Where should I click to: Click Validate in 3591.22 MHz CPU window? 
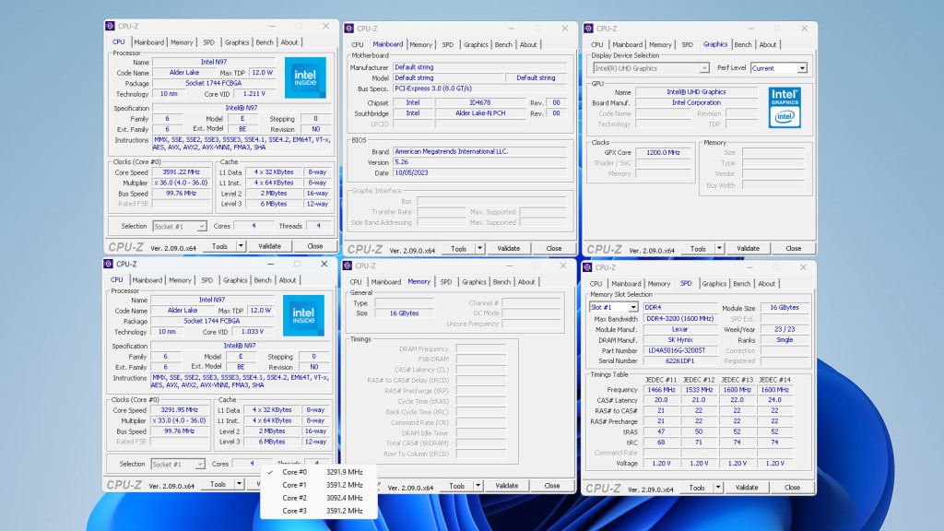click(x=269, y=245)
